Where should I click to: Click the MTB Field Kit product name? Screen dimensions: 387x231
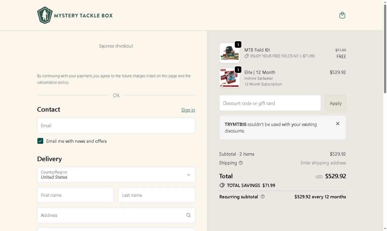point(257,50)
